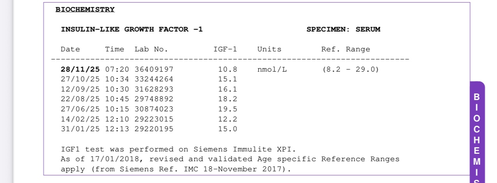Click the 19.5 IGF-1 result
This screenshot has height=183, width=497.
228,109
